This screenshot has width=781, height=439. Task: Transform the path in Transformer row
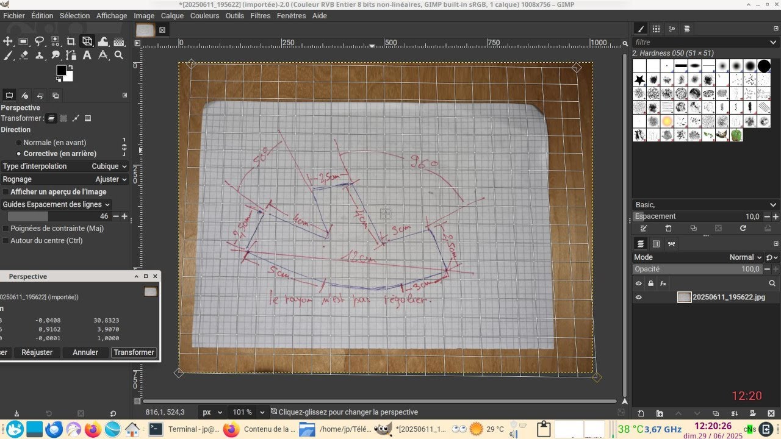pyautogui.click(x=76, y=118)
